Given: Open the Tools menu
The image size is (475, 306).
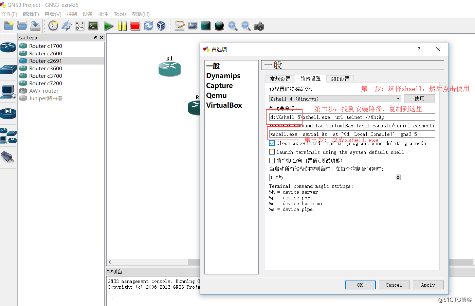Looking at the screenshot, I should 120,14.
